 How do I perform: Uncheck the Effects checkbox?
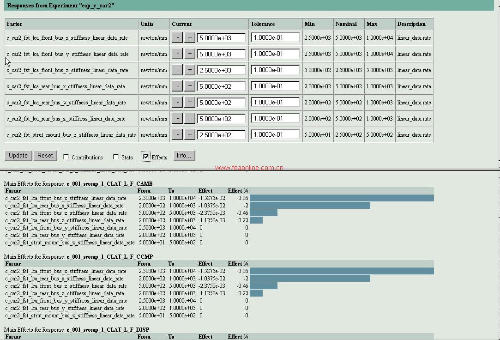(146, 157)
